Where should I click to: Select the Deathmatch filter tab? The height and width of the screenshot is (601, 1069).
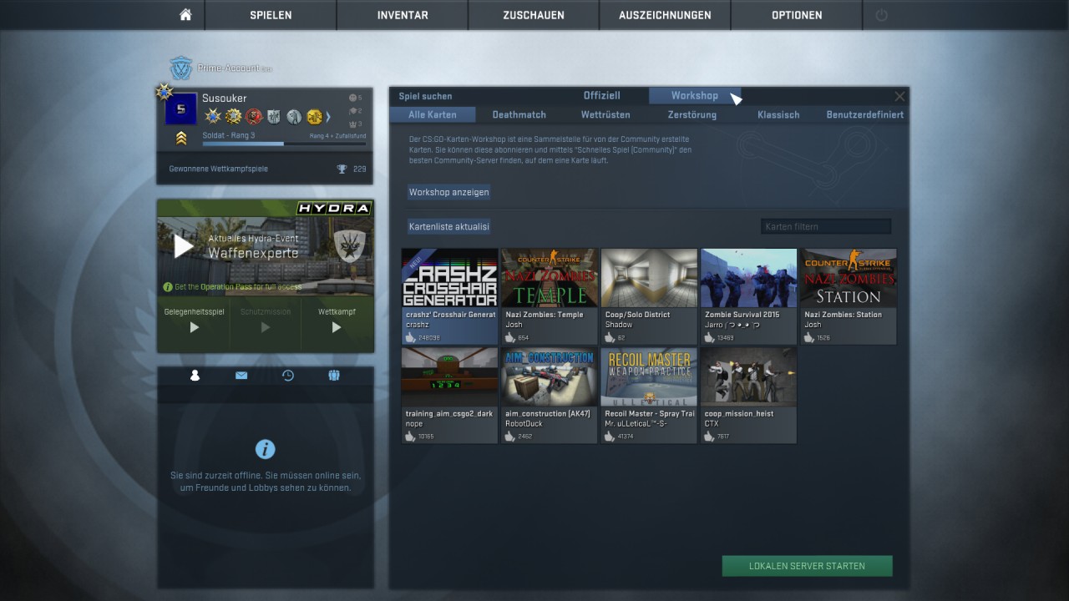tap(519, 114)
